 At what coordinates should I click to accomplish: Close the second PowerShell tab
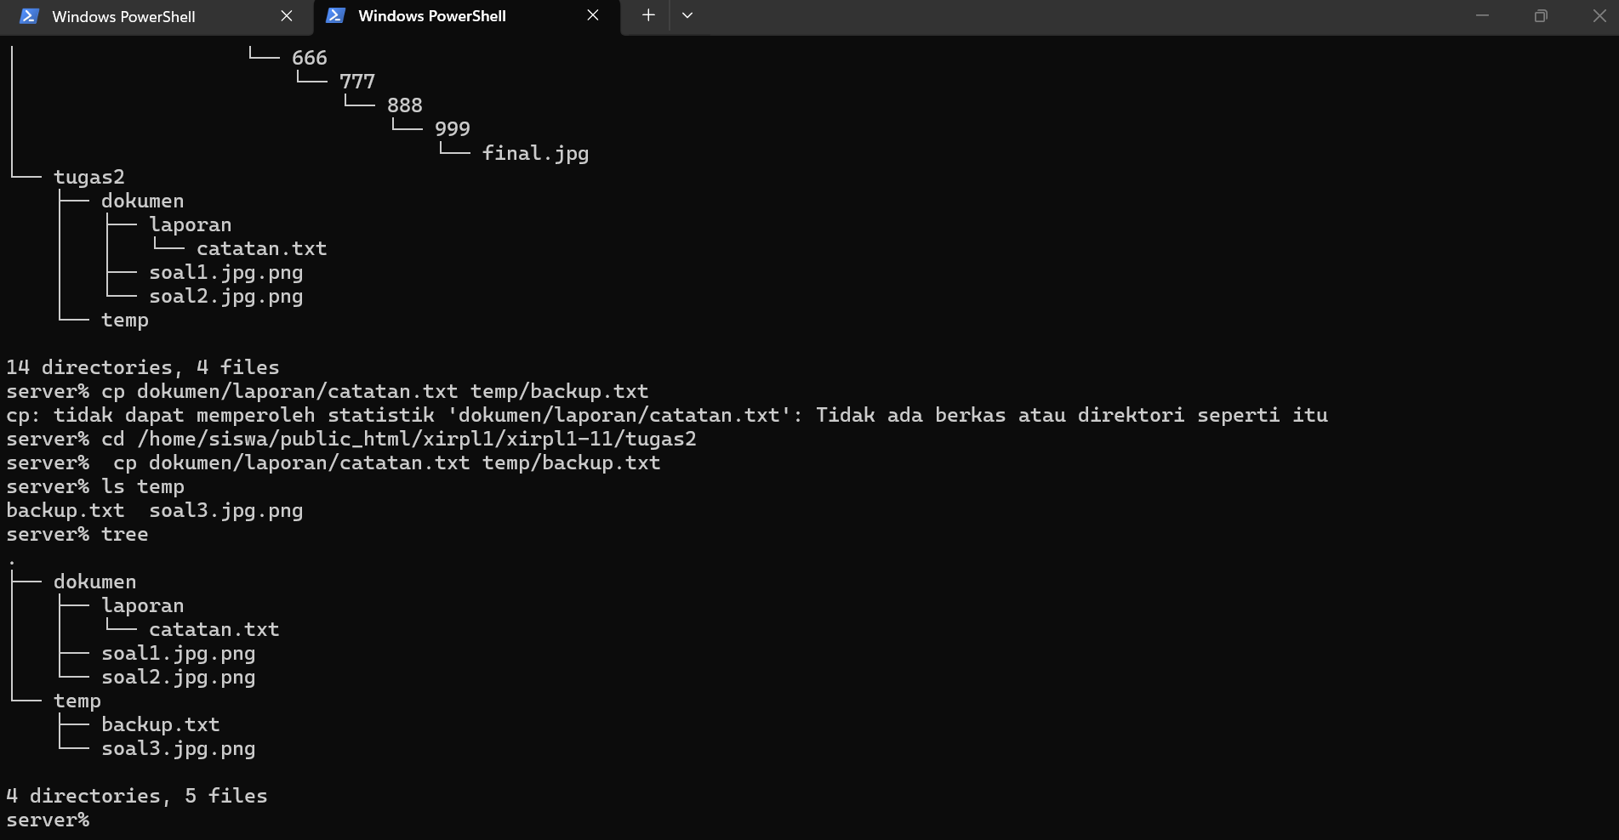point(593,15)
